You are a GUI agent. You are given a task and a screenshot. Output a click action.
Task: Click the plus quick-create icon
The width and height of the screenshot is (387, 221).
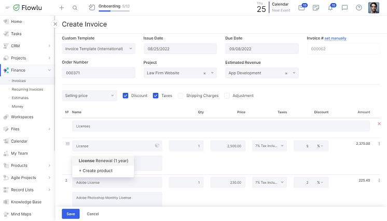pyautogui.click(x=61, y=8)
